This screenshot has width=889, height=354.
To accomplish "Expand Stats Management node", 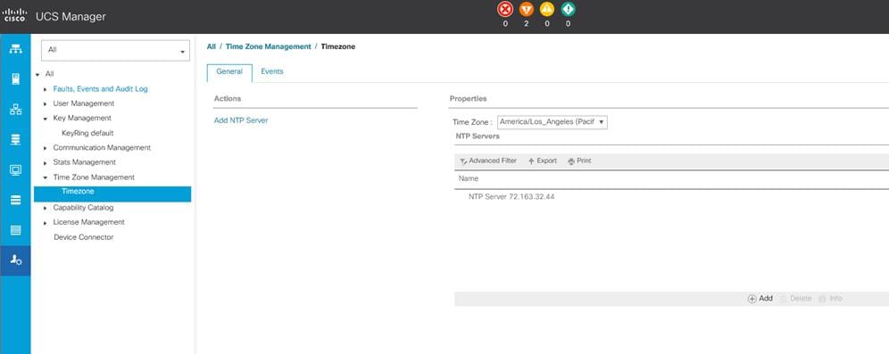I will tap(46, 163).
